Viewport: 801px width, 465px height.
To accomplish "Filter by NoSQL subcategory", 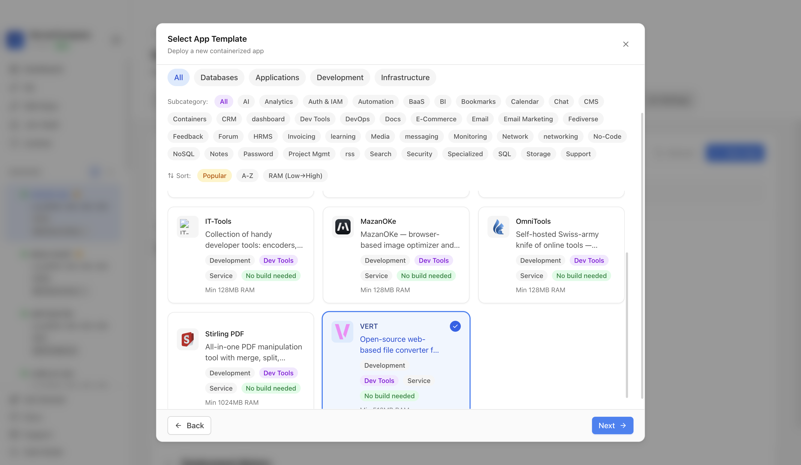I will 183,154.
